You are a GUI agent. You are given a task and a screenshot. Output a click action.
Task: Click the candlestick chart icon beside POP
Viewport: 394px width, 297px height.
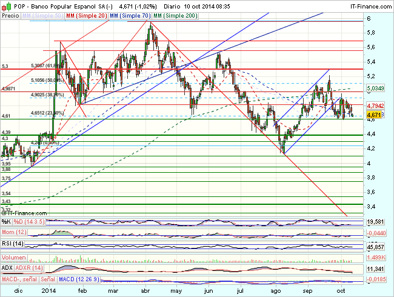point(5,5)
